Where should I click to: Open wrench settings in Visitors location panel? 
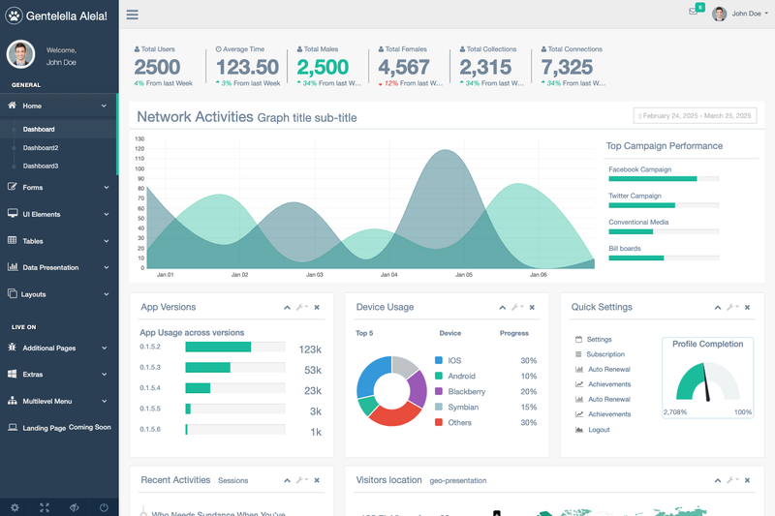pyautogui.click(x=732, y=480)
